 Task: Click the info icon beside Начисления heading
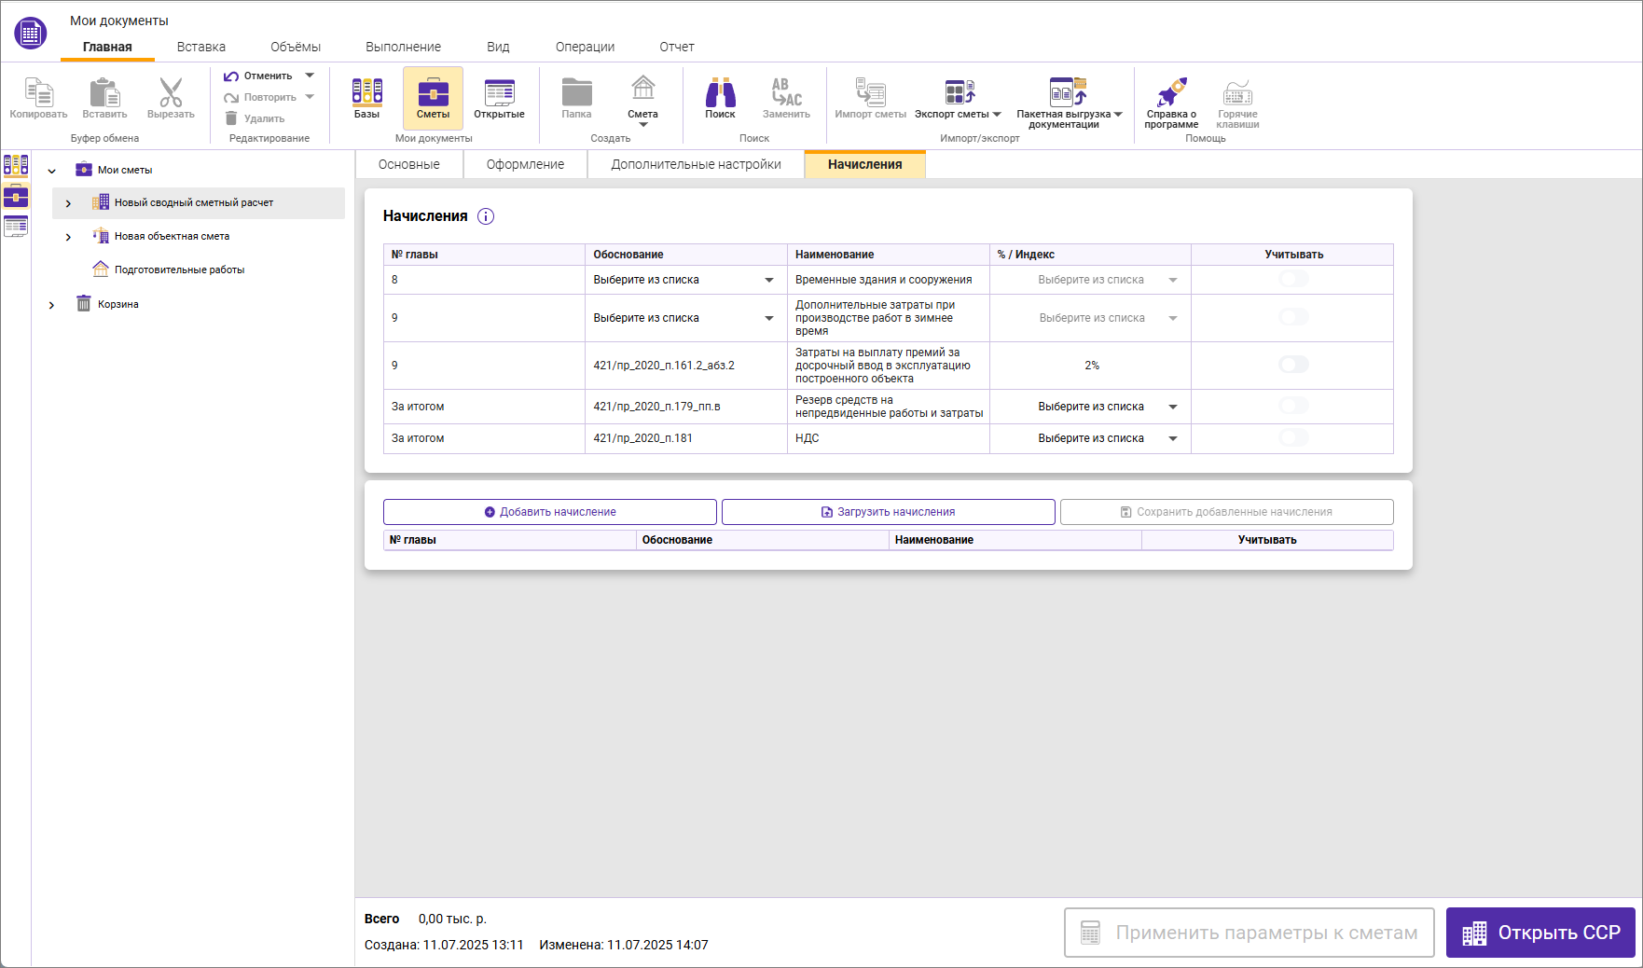pos(486,216)
